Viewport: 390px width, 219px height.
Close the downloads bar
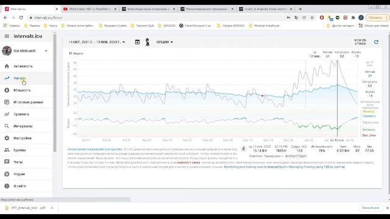[x=388, y=208]
